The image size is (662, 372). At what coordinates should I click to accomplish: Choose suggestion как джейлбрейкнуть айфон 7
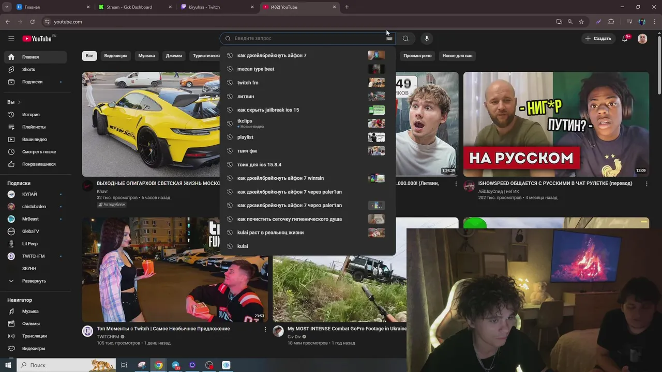[308, 55]
